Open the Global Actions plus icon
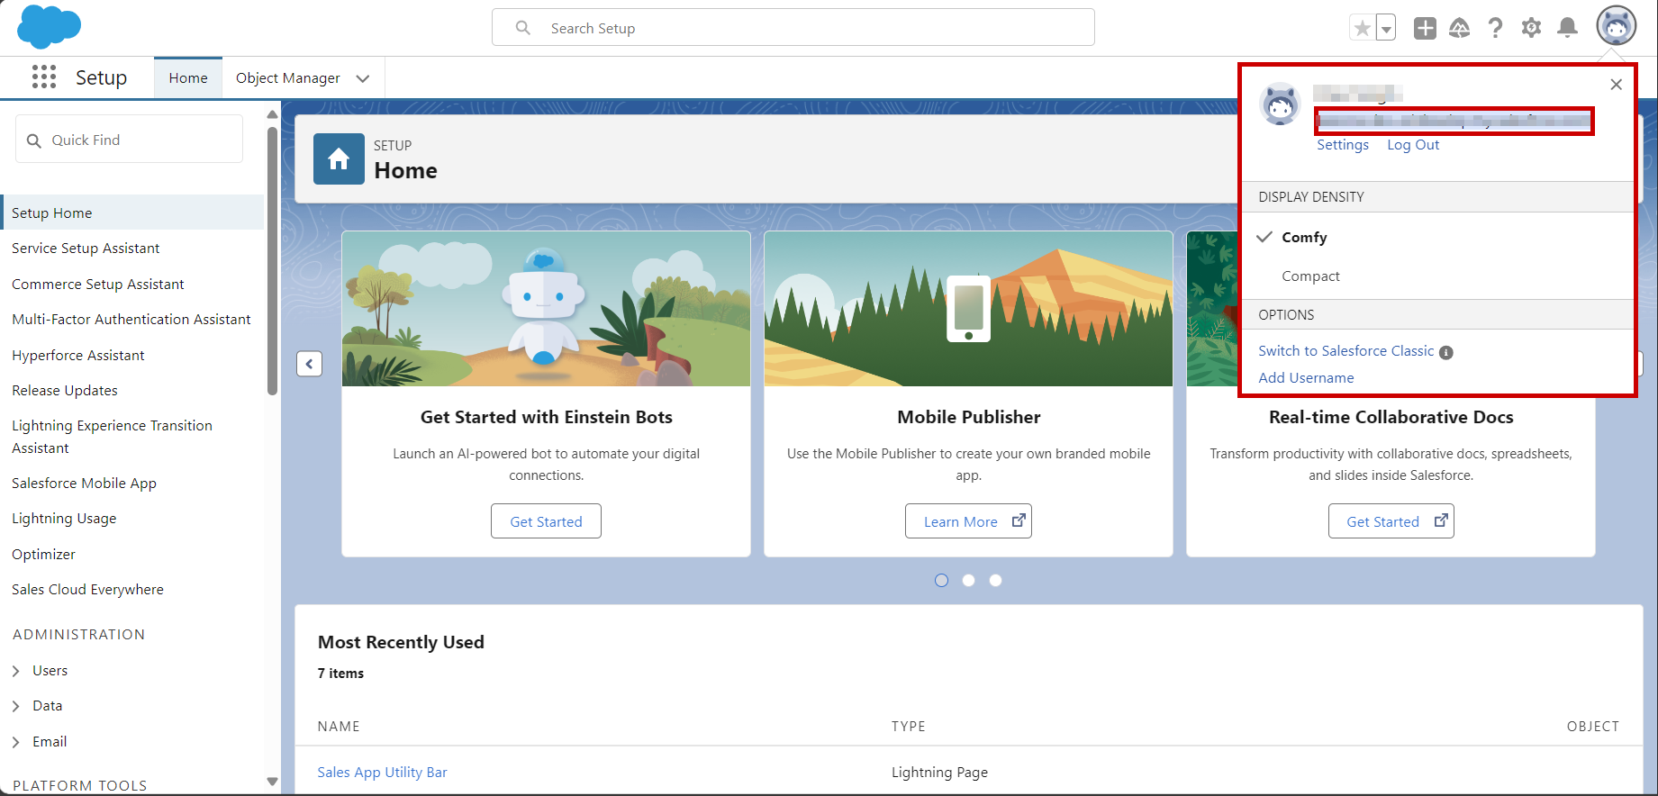Screen dimensions: 1658x796 click(1425, 29)
